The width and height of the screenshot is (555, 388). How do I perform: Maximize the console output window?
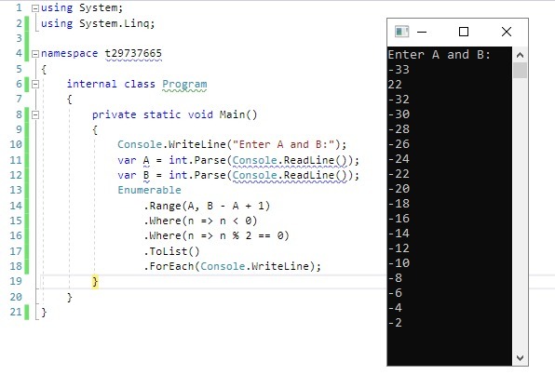pos(464,32)
